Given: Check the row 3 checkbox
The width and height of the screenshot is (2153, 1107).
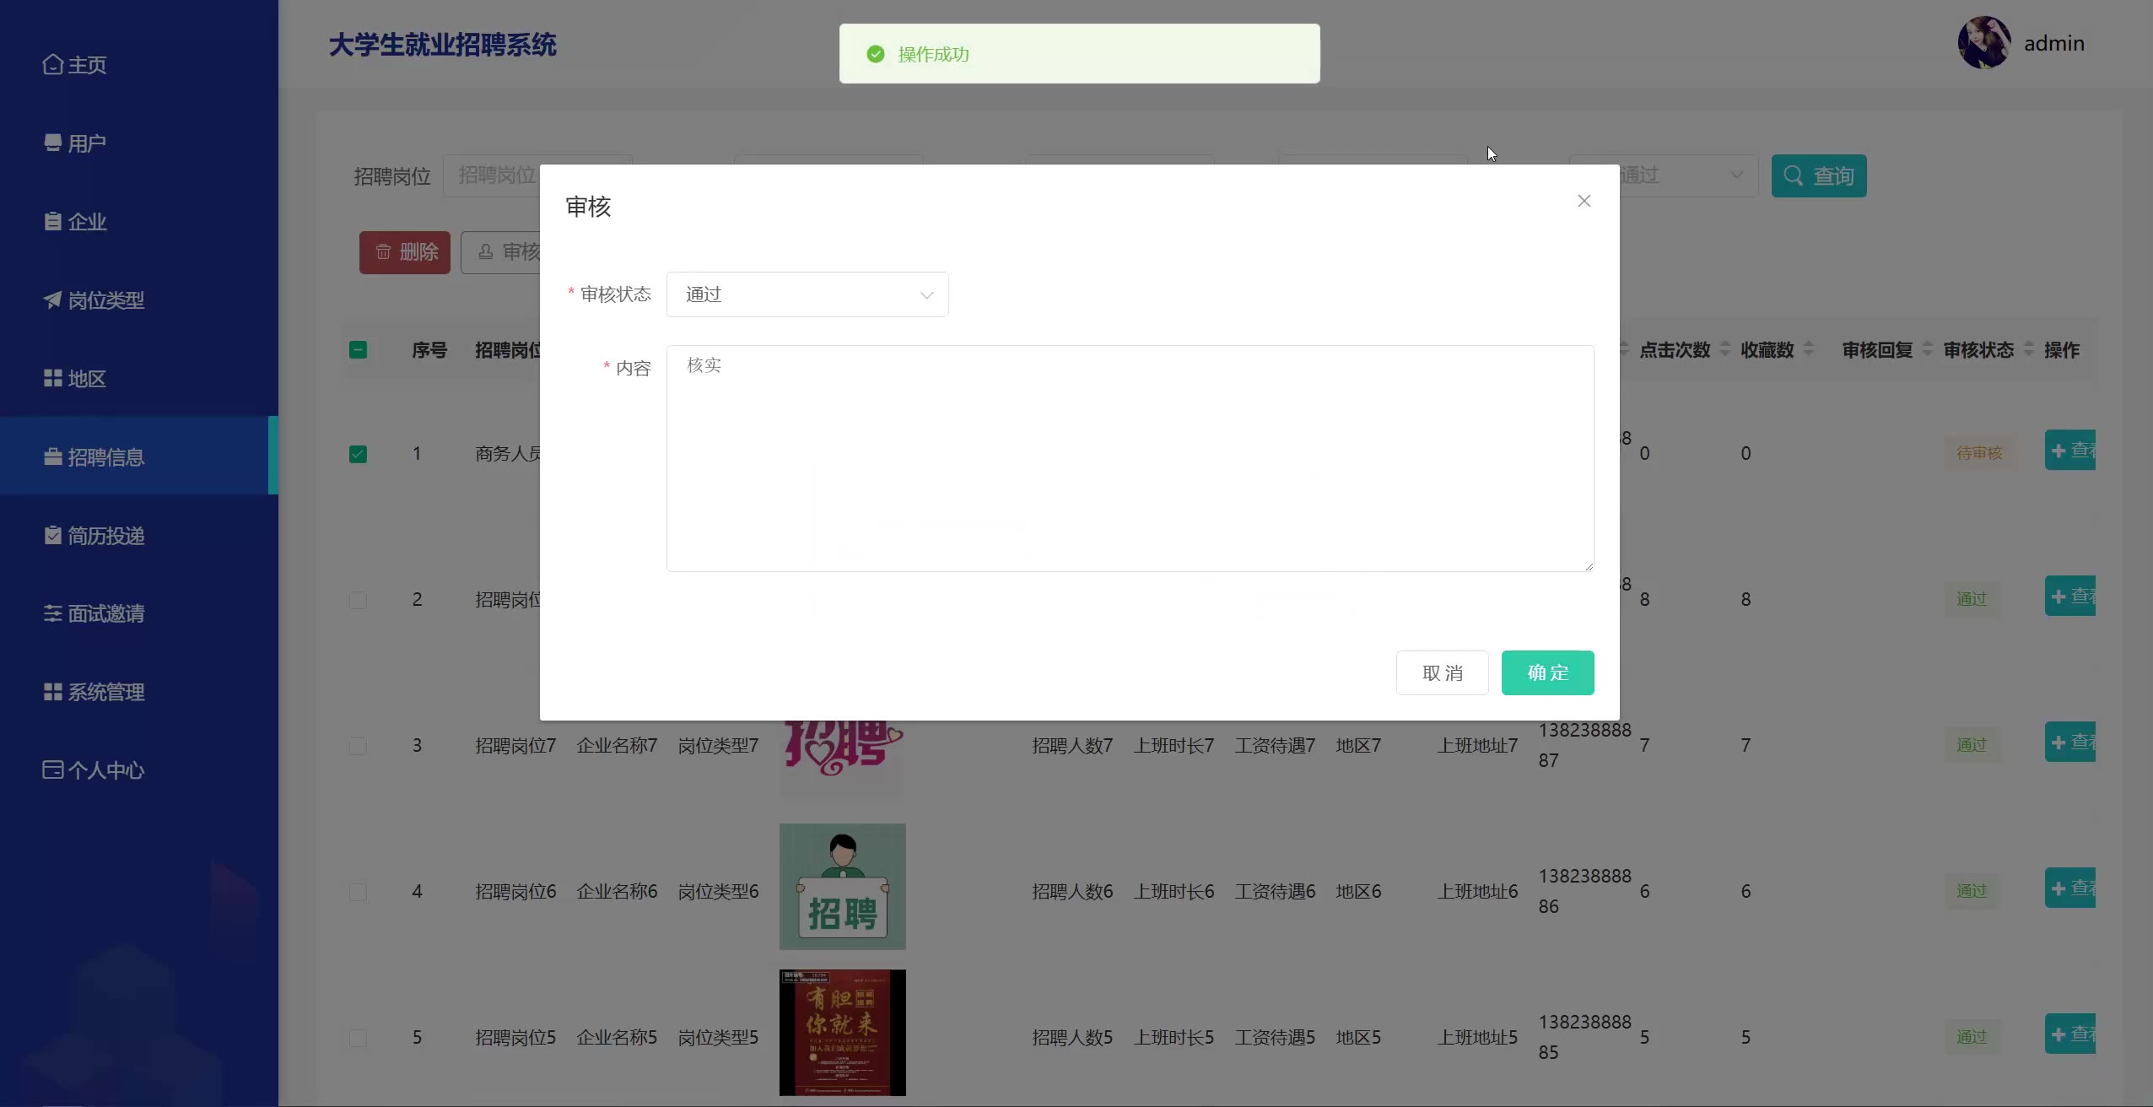Looking at the screenshot, I should pyautogui.click(x=358, y=746).
